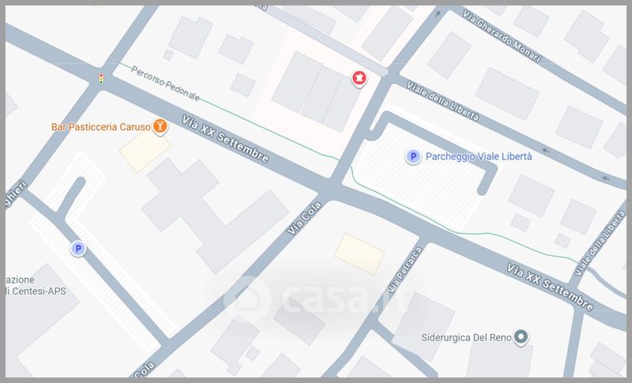Click the Via Cola street label
The image size is (632, 383).
pos(304,218)
